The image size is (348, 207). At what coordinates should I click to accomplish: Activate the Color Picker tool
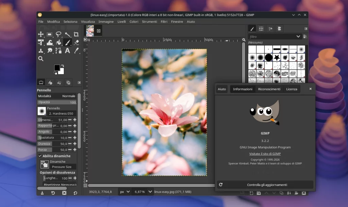coord(76,50)
